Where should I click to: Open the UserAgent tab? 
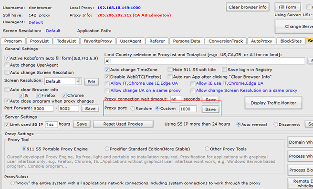tap(131, 41)
